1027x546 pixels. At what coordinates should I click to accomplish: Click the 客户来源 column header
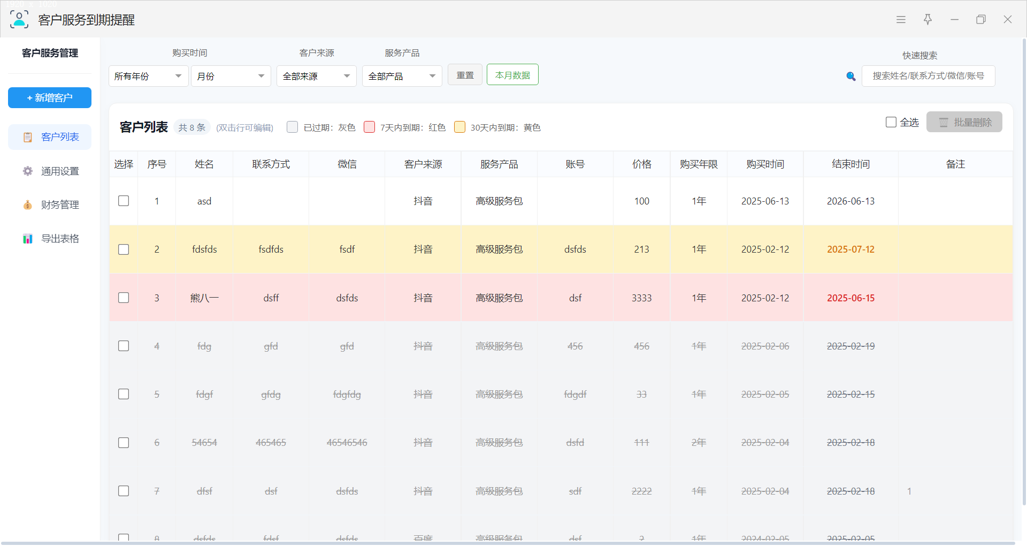423,164
